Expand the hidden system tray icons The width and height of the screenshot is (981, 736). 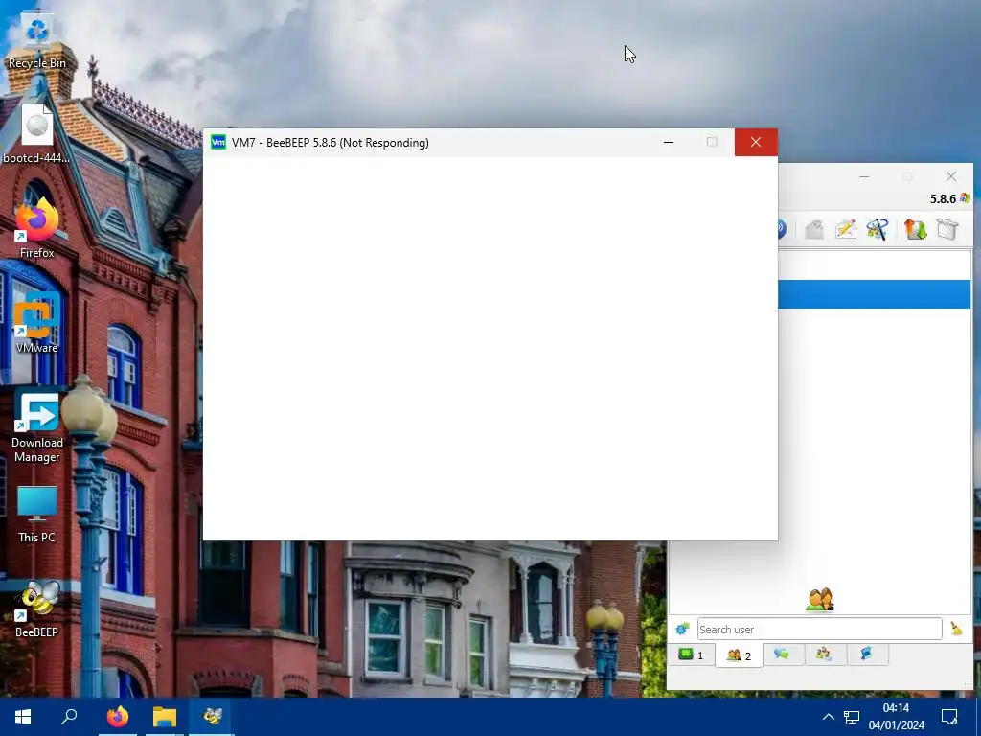828,717
